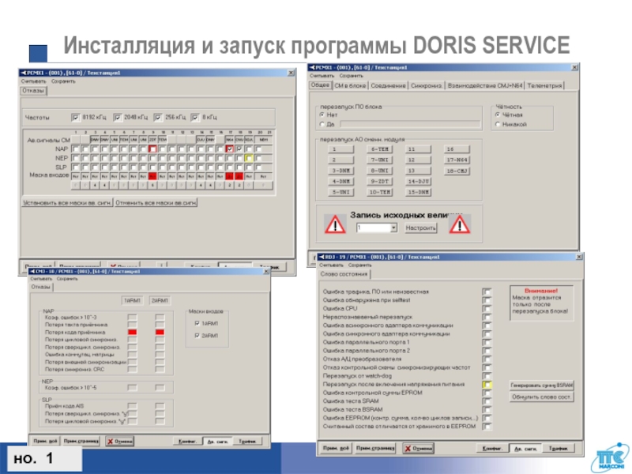
Task: Restart module 17-N64
Action: [457, 160]
